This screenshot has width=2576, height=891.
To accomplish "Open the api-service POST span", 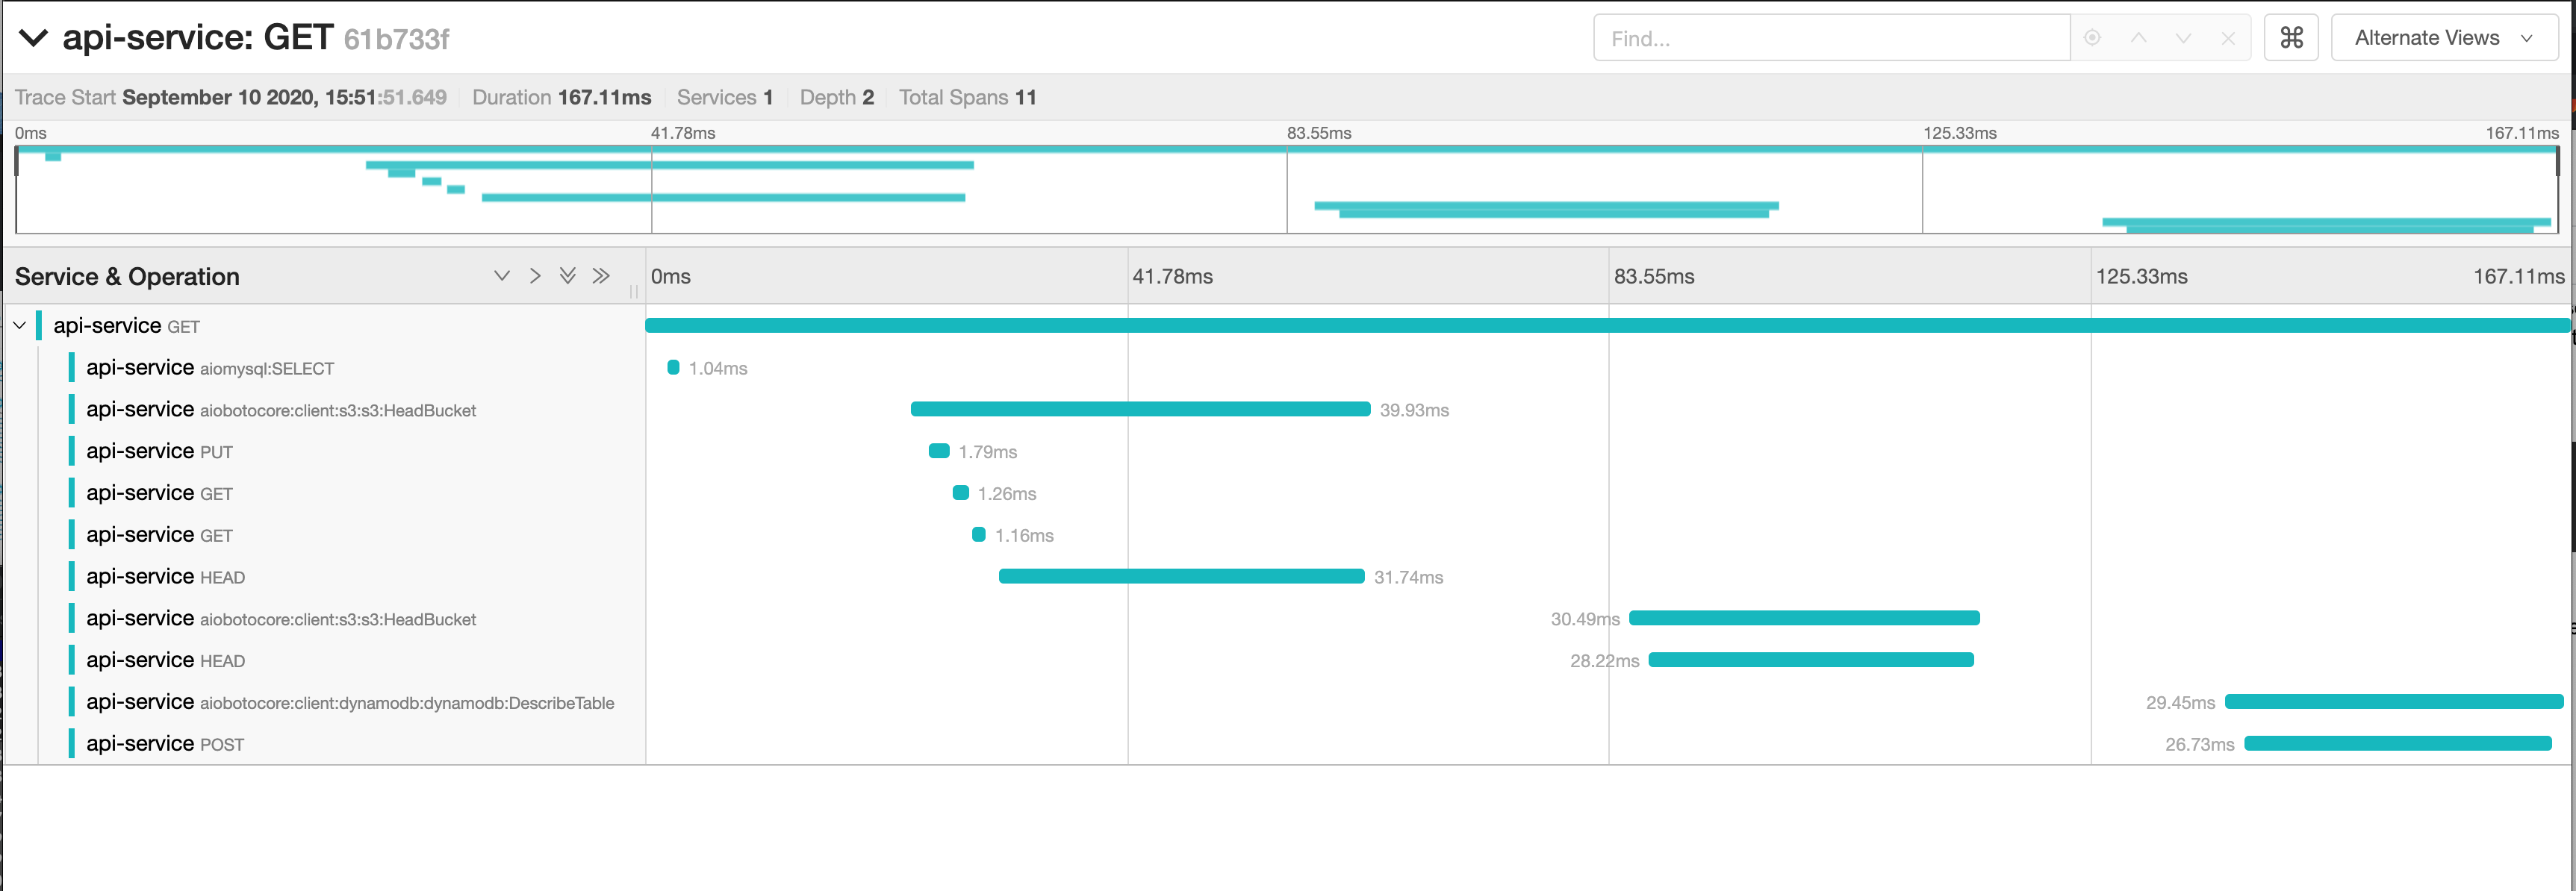I will coord(221,744).
